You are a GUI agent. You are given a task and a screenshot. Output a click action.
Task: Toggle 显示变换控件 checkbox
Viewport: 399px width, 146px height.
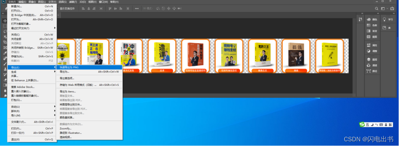click(58, 8)
